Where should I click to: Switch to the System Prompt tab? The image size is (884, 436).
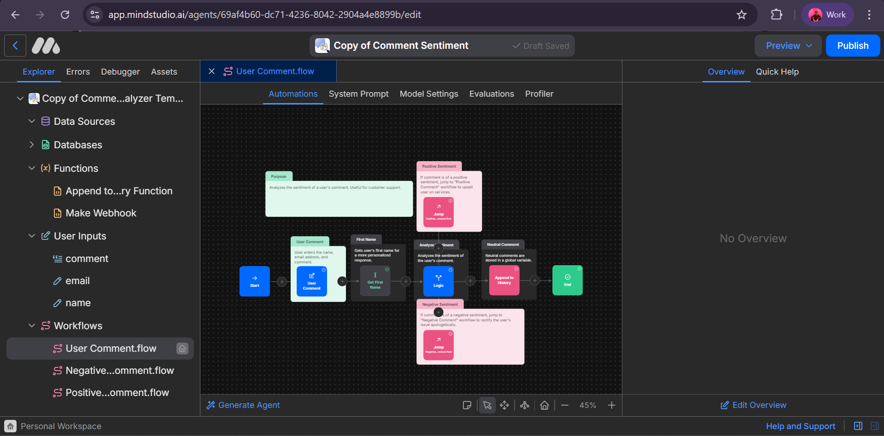tap(358, 94)
